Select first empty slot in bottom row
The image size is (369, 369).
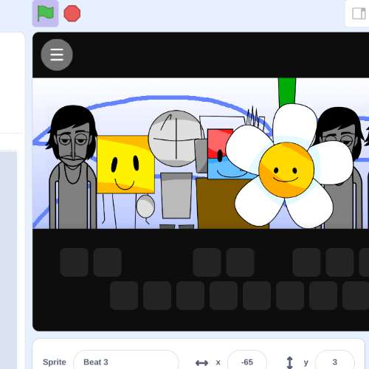point(124,295)
